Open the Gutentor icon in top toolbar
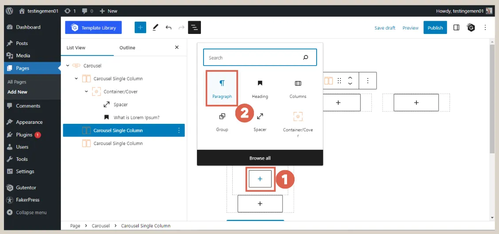The width and height of the screenshot is (499, 234). pos(471,28)
